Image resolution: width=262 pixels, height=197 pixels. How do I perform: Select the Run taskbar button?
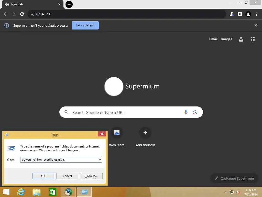84,192
